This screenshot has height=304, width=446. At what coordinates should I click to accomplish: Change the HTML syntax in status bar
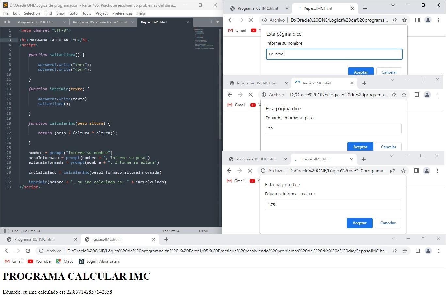click(x=204, y=231)
